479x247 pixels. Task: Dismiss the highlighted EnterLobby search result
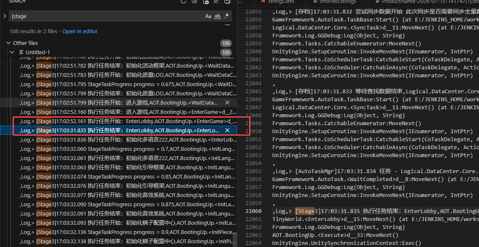click(x=227, y=131)
